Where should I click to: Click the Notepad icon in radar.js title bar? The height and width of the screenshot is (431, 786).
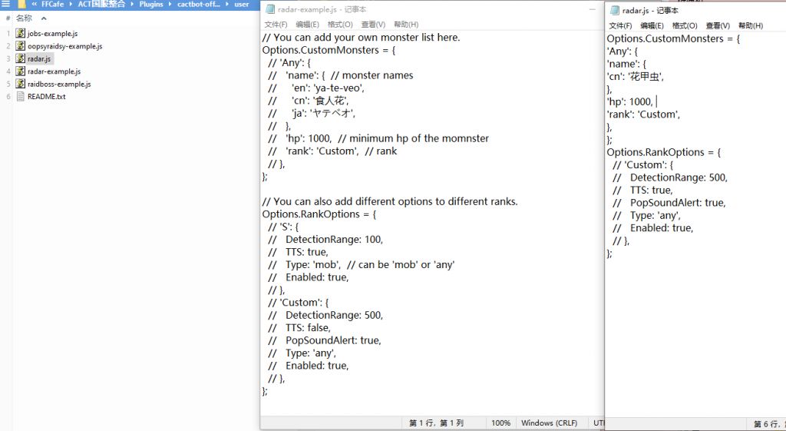[614, 10]
